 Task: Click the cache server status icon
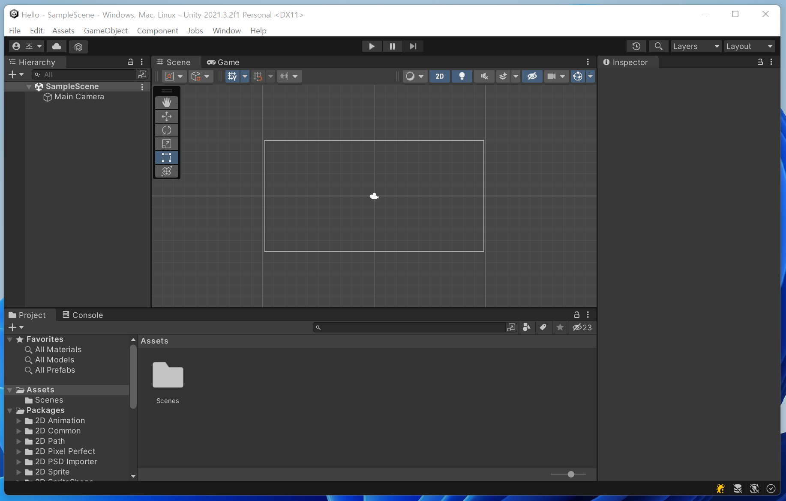(x=738, y=488)
